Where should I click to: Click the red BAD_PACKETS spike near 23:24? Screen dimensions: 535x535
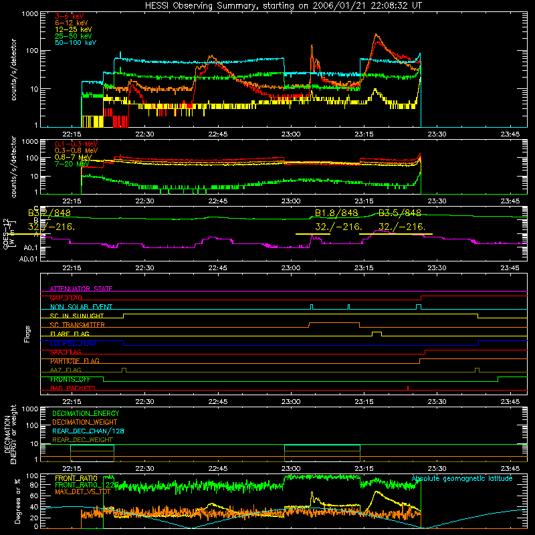(x=408, y=388)
